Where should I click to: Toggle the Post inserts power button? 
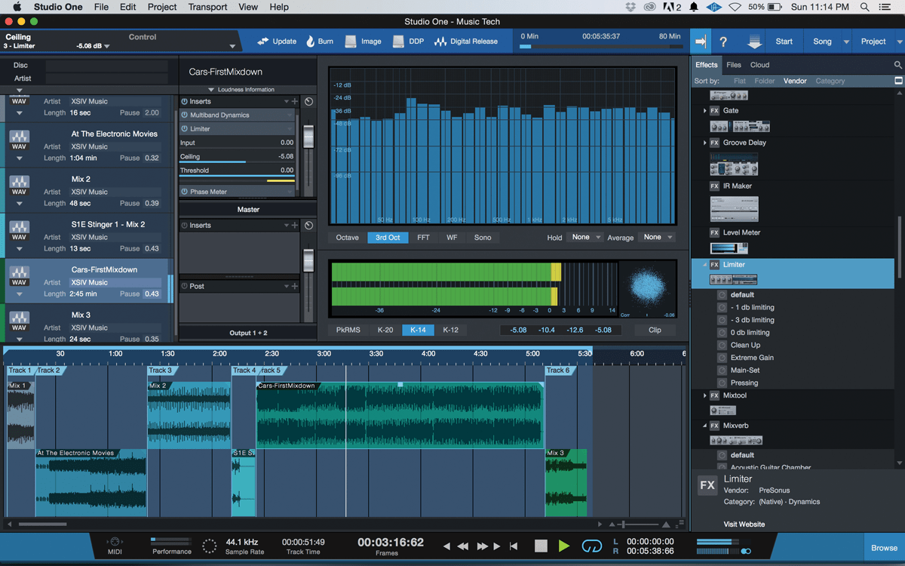coord(184,286)
